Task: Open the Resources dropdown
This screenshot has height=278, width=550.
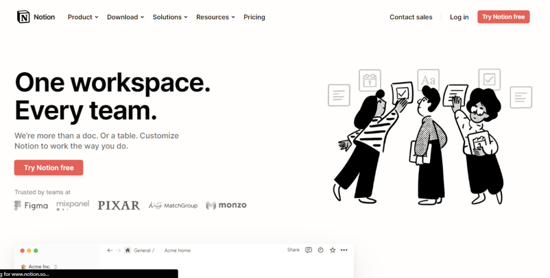Action: (x=215, y=17)
